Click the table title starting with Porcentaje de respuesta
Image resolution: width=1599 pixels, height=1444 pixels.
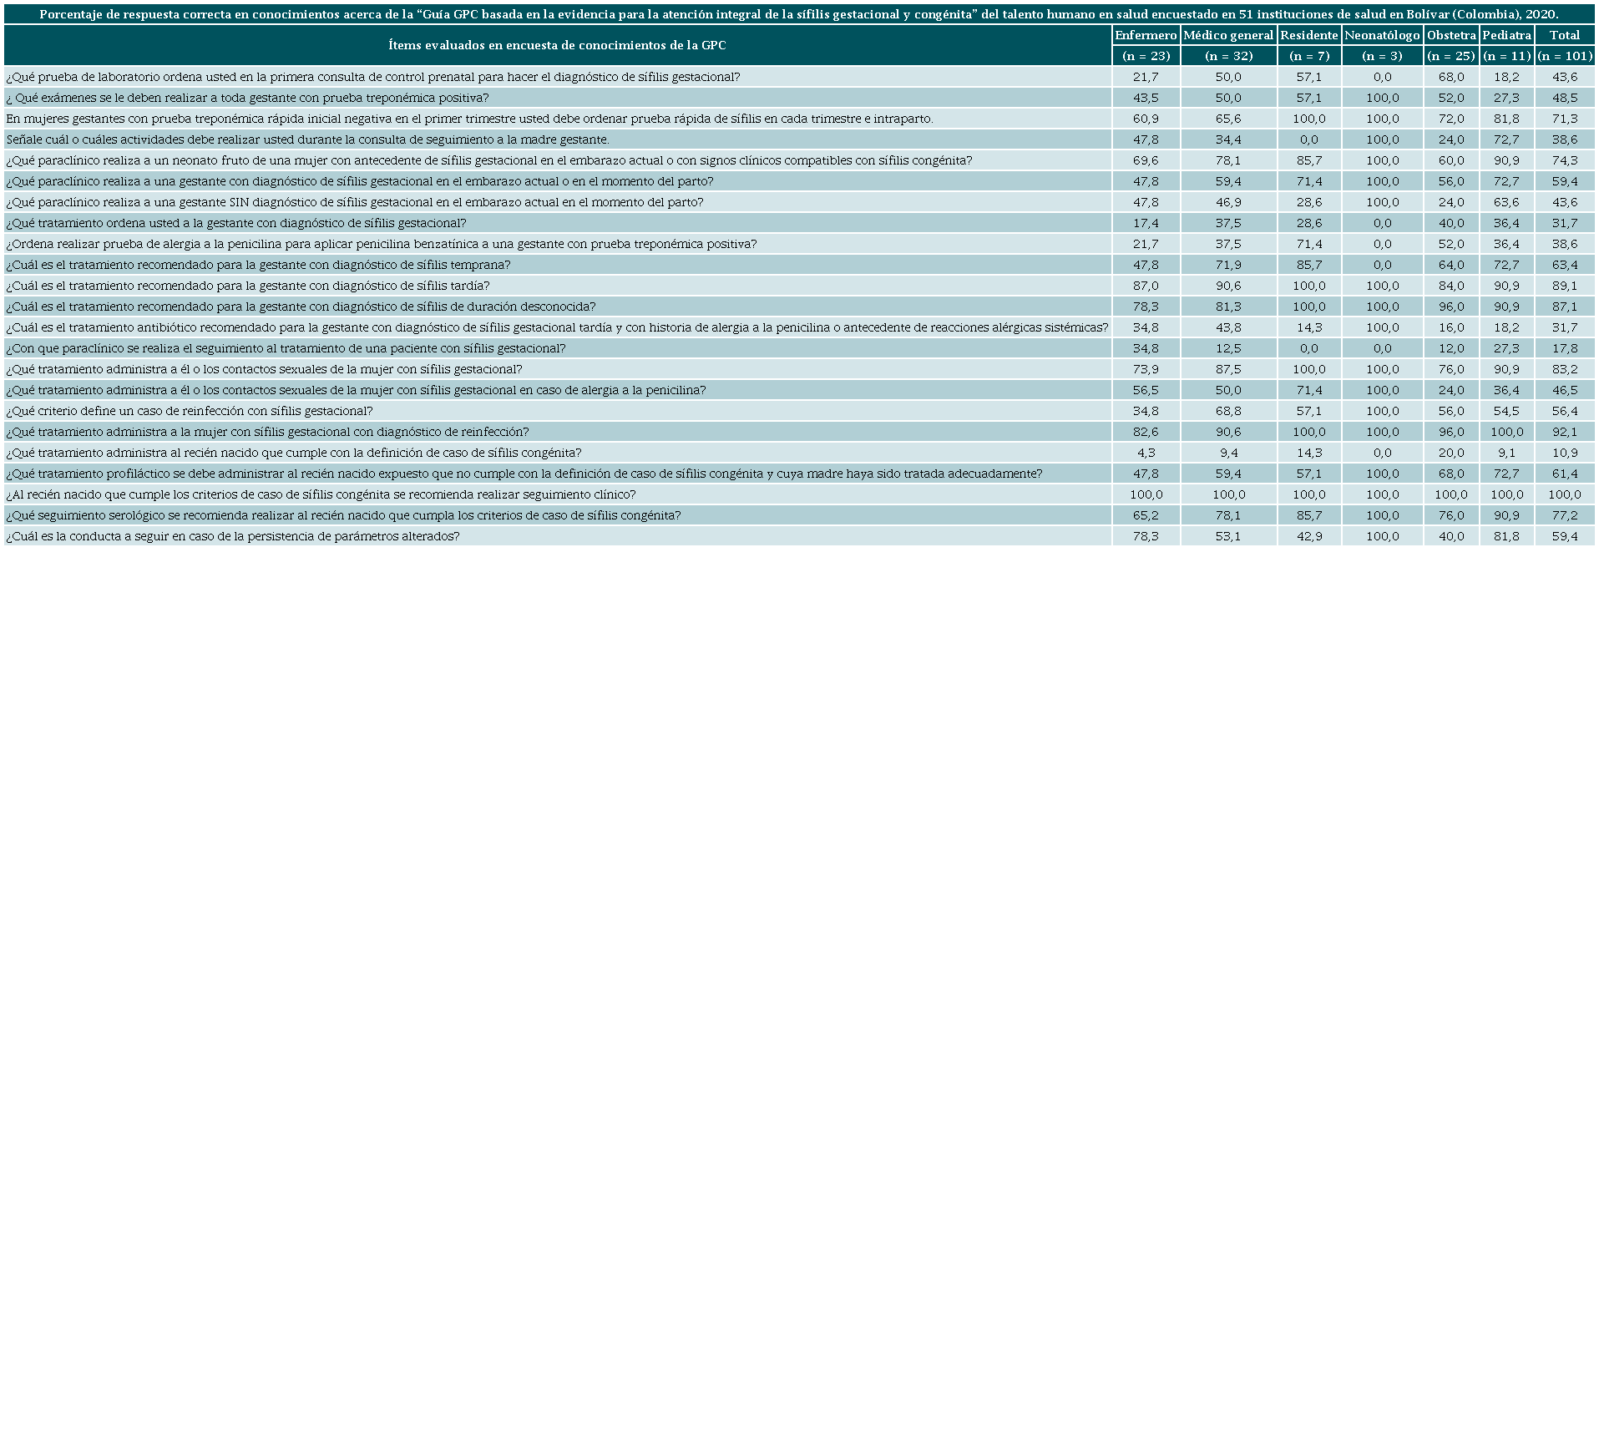[x=799, y=14]
